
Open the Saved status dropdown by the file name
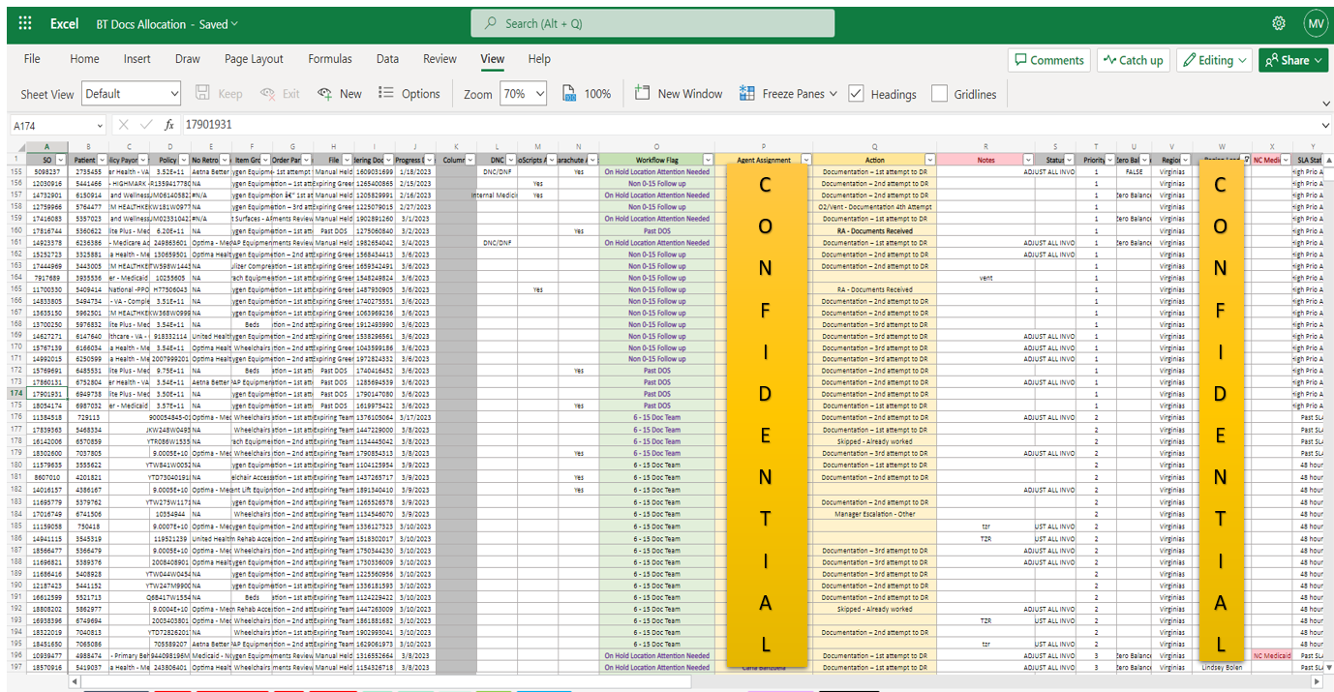(219, 23)
